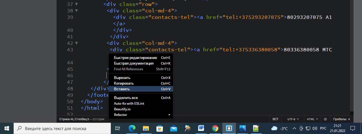Open the Photos app taskbar icon
The width and height of the screenshot is (362, 134).
pos(242,128)
